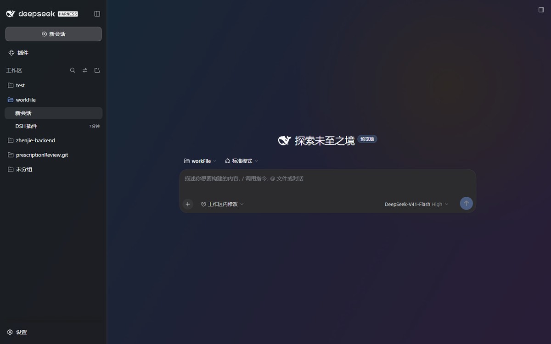Open the 工作区内修改 permission dropdown

(222, 204)
